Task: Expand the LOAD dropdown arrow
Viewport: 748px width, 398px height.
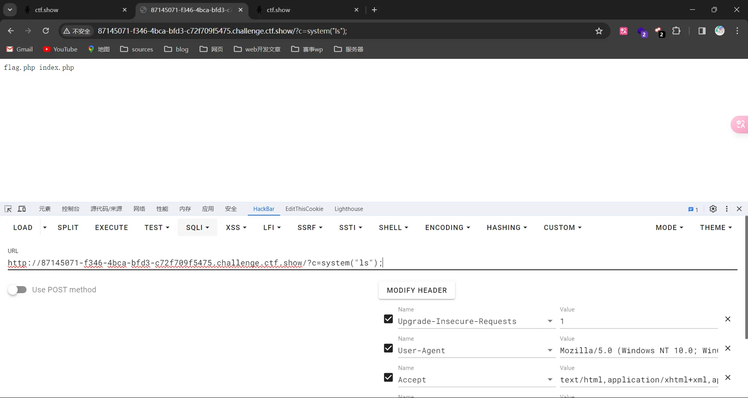Action: pyautogui.click(x=45, y=228)
